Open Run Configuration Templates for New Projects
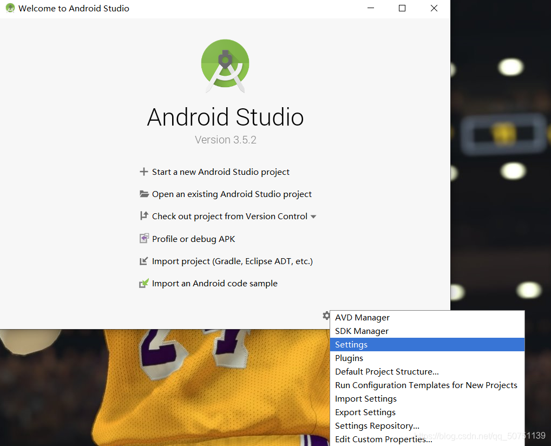 pyautogui.click(x=427, y=385)
